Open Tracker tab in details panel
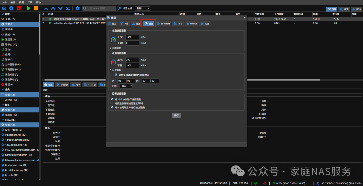 pos(62,85)
